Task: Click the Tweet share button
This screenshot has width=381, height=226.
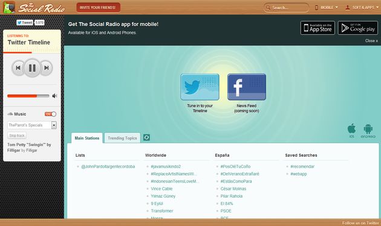Action: 25,22
